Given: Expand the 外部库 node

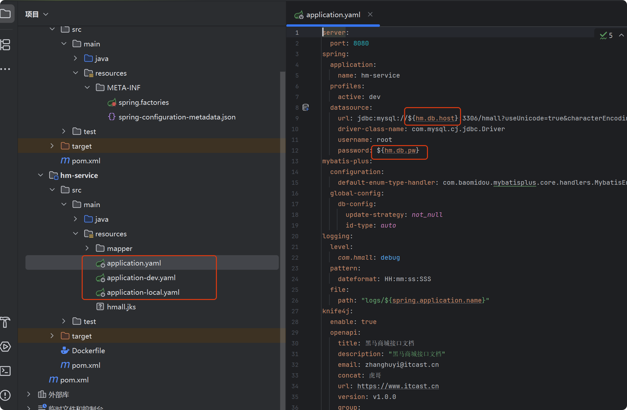Looking at the screenshot, I should [x=29, y=394].
